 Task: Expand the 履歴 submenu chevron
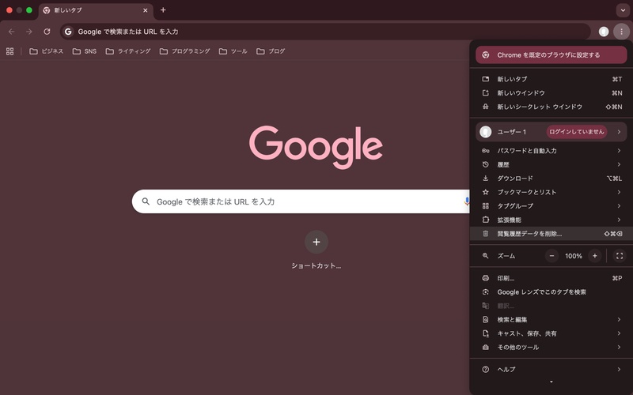click(619, 164)
